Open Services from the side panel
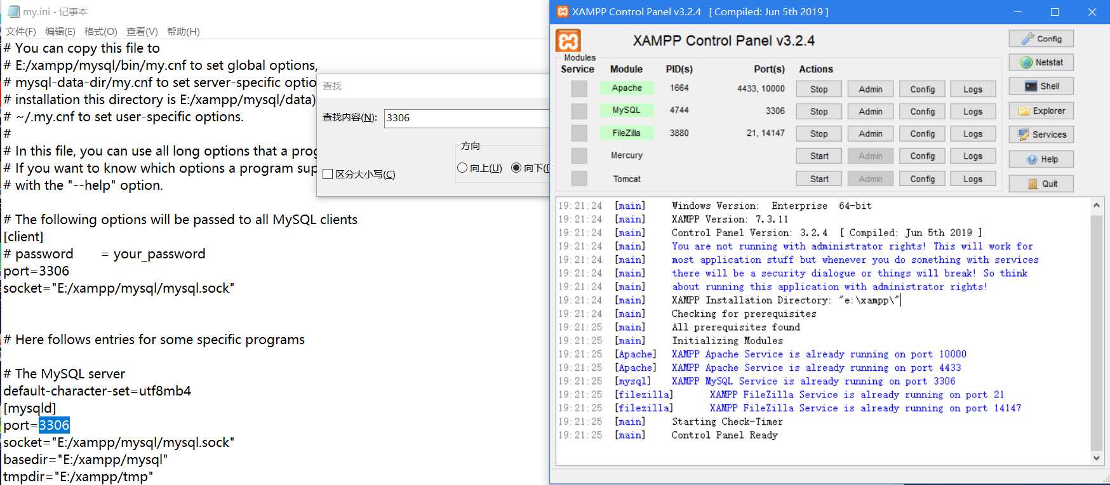This screenshot has width=1110, height=485. (1041, 135)
